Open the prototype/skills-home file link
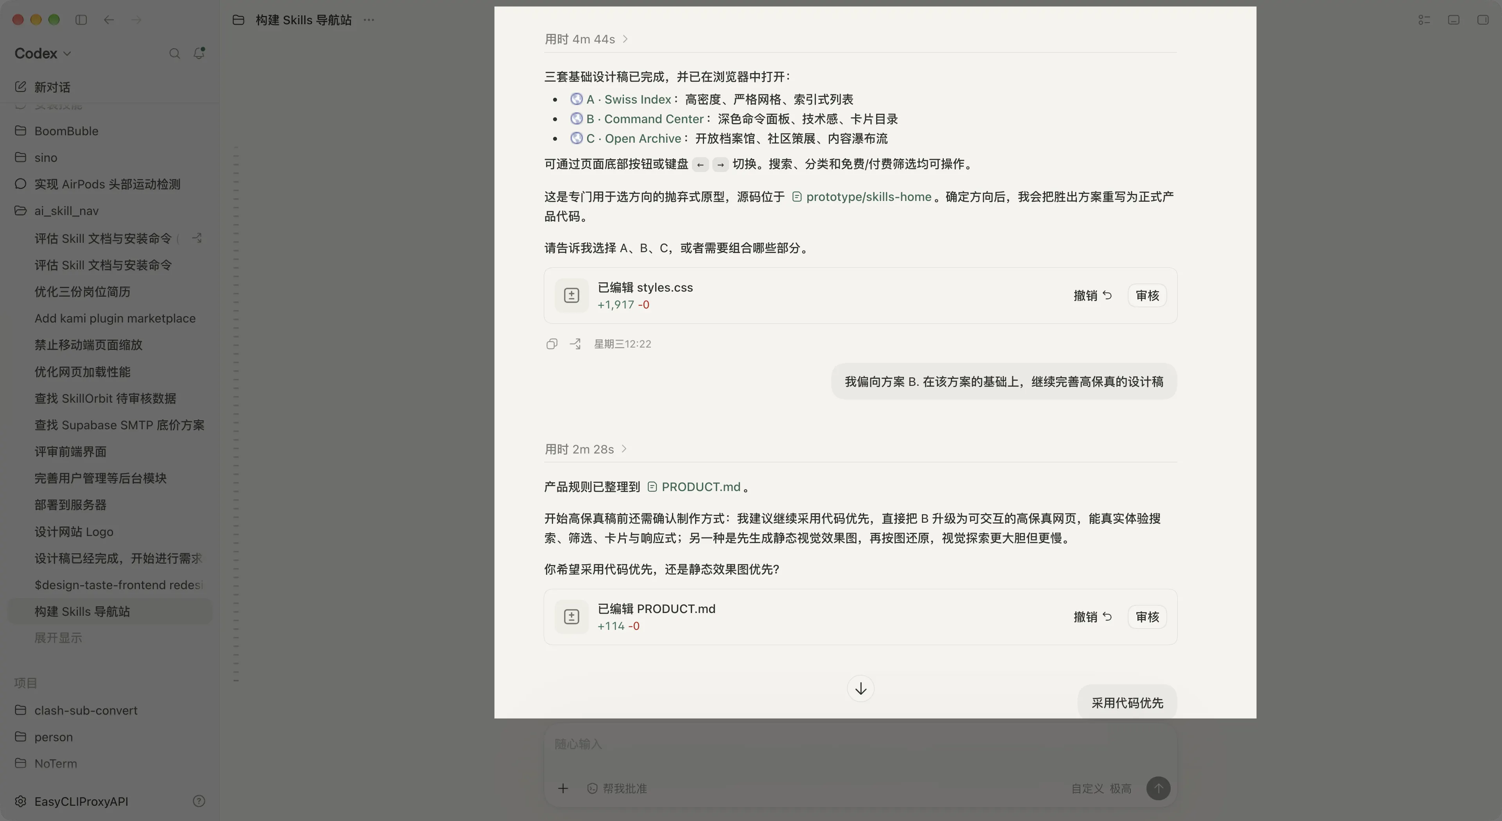The width and height of the screenshot is (1502, 821). pyautogui.click(x=862, y=197)
